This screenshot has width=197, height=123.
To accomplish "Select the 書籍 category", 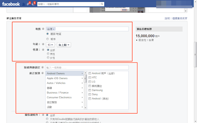I will (x=65, y=88).
